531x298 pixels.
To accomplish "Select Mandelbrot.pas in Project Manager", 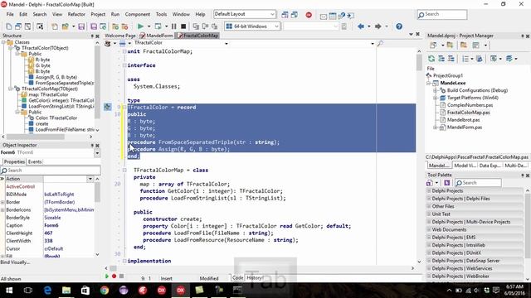I will pyautogui.click(x=463, y=120).
